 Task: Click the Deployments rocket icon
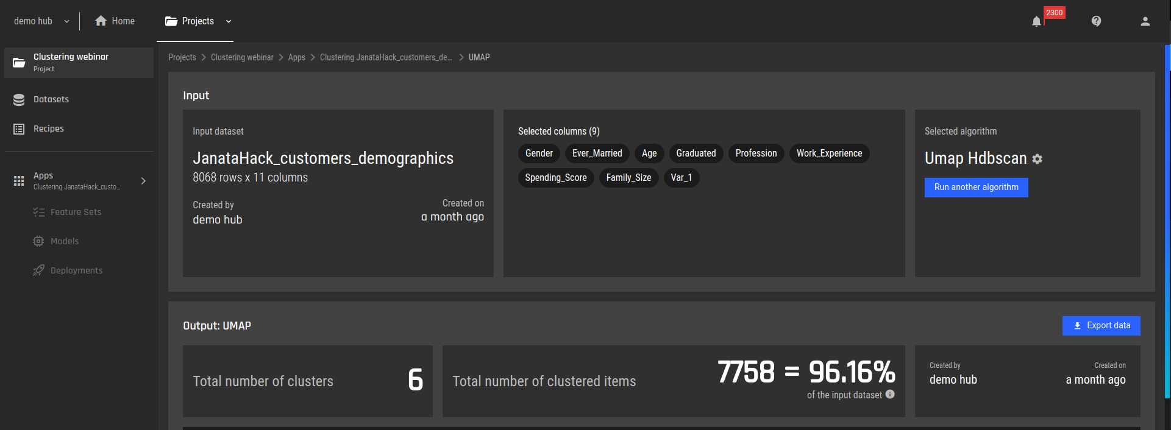tap(38, 270)
